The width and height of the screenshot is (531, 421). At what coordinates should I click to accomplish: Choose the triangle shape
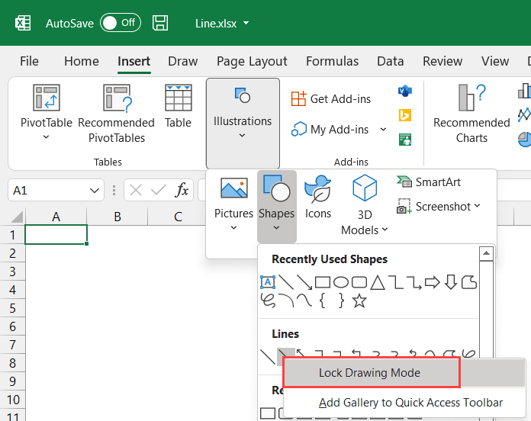pyautogui.click(x=377, y=282)
